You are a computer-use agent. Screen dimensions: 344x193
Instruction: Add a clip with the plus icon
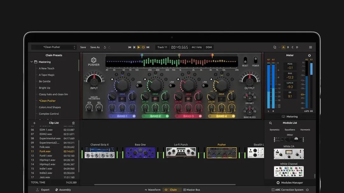pyautogui.click(x=34, y=123)
